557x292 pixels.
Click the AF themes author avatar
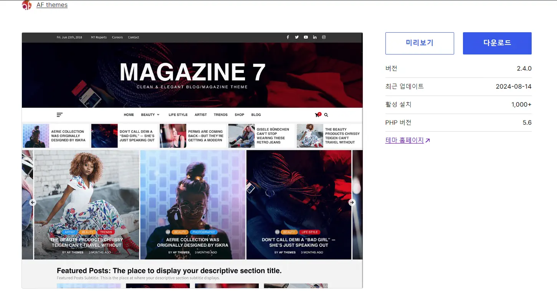click(26, 5)
